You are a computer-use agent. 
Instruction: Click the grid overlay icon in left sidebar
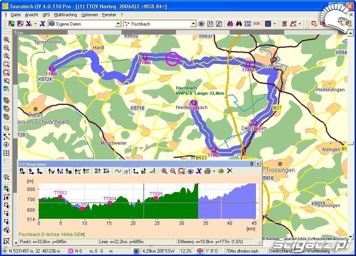[6, 153]
